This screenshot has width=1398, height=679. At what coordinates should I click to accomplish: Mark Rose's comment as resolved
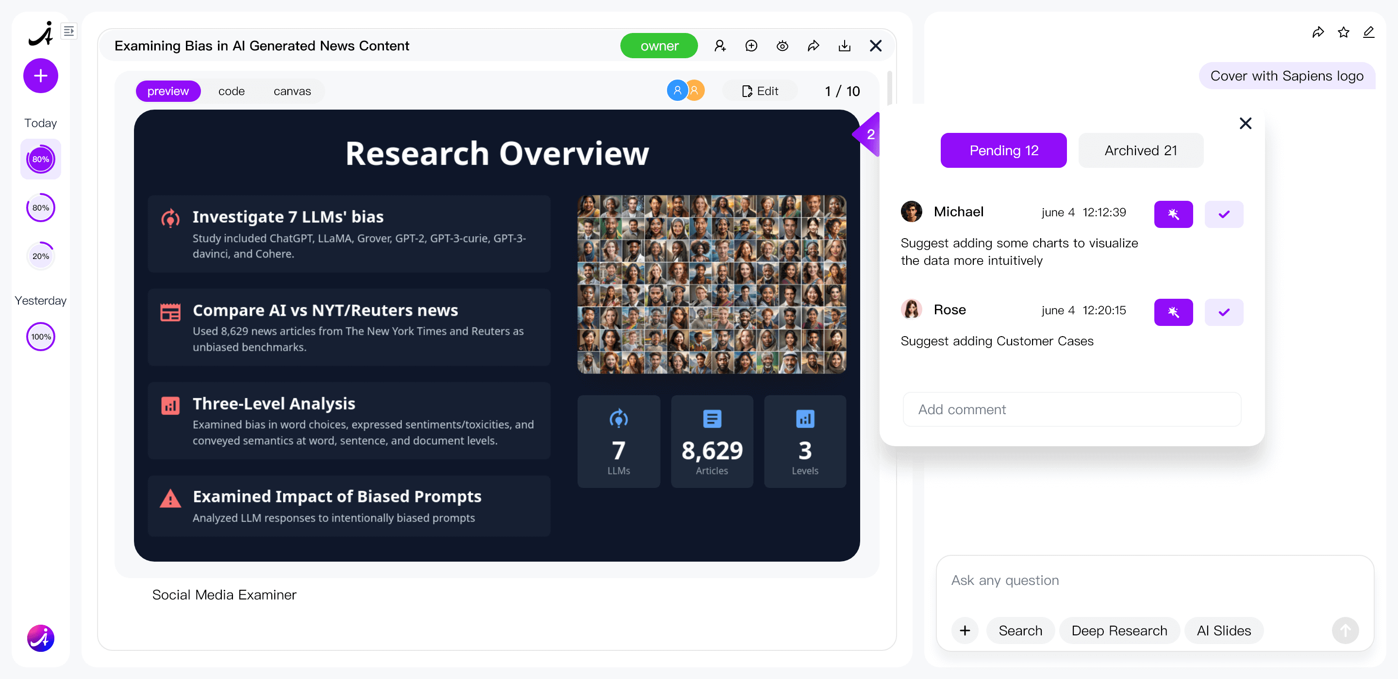tap(1223, 312)
